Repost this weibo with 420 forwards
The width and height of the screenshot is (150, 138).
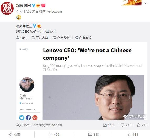point(54,135)
